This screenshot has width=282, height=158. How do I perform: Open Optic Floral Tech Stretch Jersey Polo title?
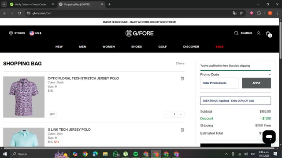point(83,78)
